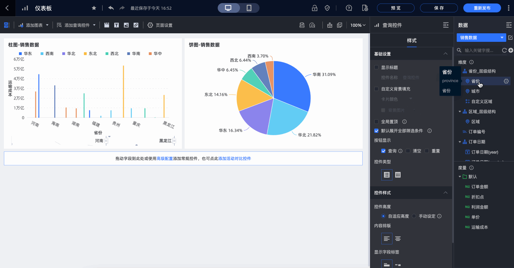Select the 样式 tab
This screenshot has width=514, height=268.
pyautogui.click(x=412, y=41)
